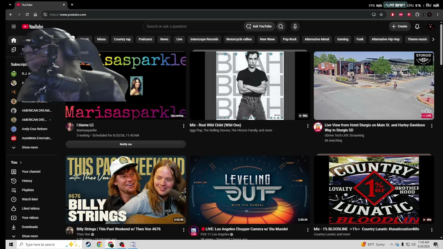Open the Chrome tab search dropdown

10,5
